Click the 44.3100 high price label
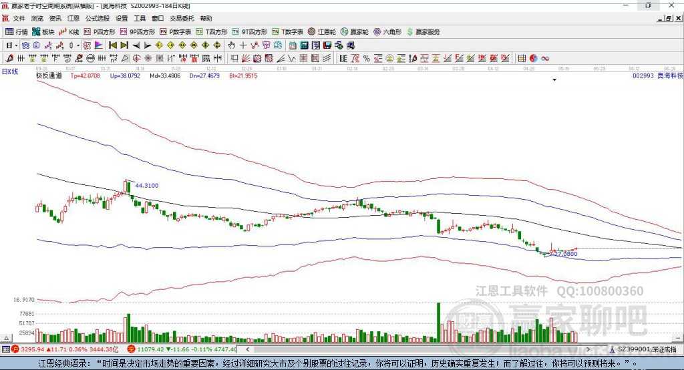Viewport: 684px width, 370px height. [x=146, y=185]
